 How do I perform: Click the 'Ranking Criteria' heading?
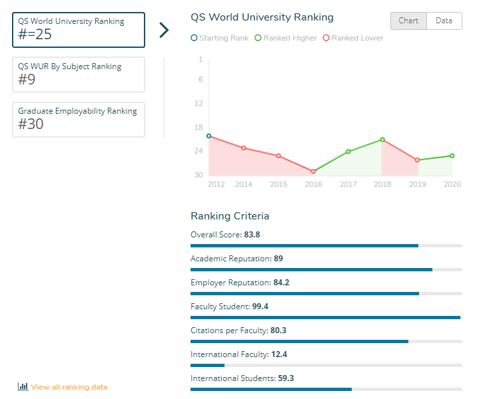pyautogui.click(x=230, y=216)
